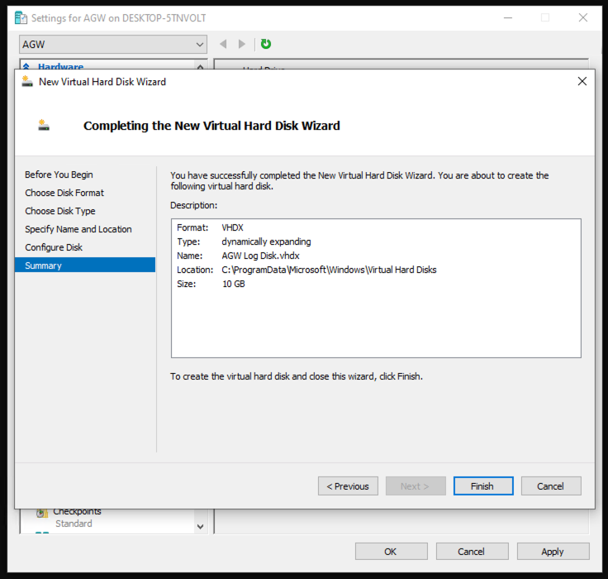Click the Previous button in wizard
608x579 pixels.
click(348, 486)
